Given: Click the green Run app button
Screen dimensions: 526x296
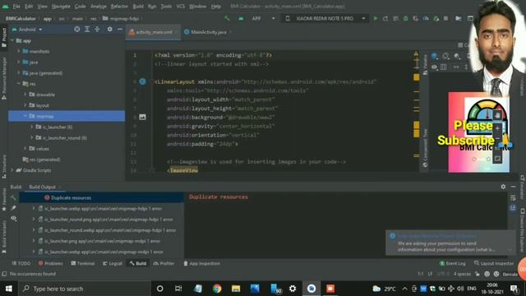Looking at the screenshot, I should [376, 18].
